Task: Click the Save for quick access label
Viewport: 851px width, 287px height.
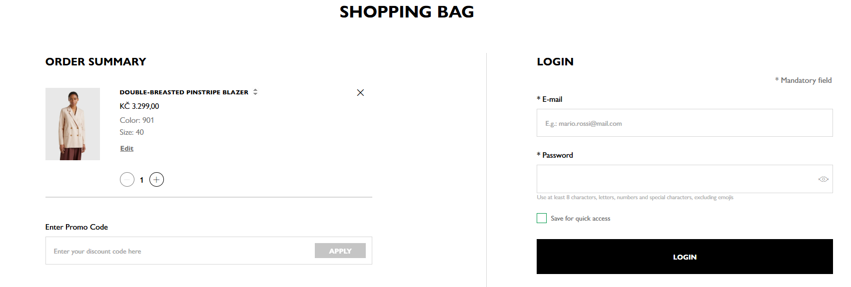Action: click(x=581, y=219)
